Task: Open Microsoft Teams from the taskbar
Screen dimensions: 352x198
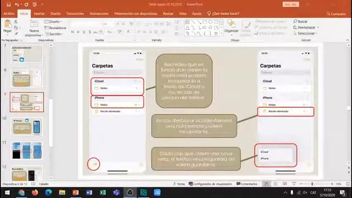Action: tap(116, 193)
